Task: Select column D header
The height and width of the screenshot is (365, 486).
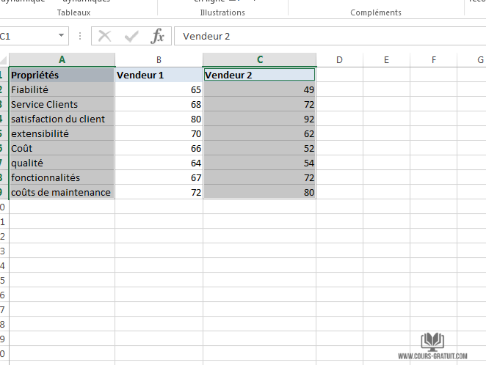Action: [339, 60]
